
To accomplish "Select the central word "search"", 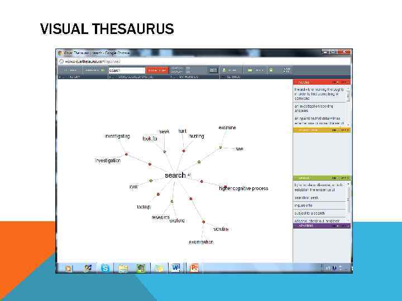I will pyautogui.click(x=175, y=176).
